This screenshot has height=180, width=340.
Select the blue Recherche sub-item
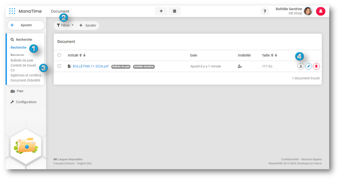click(x=19, y=47)
